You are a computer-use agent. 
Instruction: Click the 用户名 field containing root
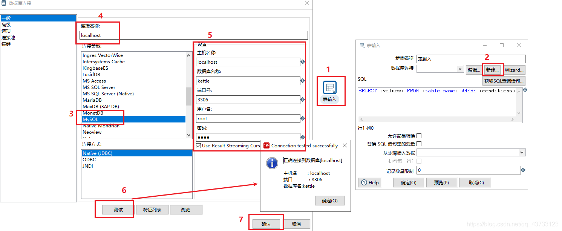[x=248, y=118]
